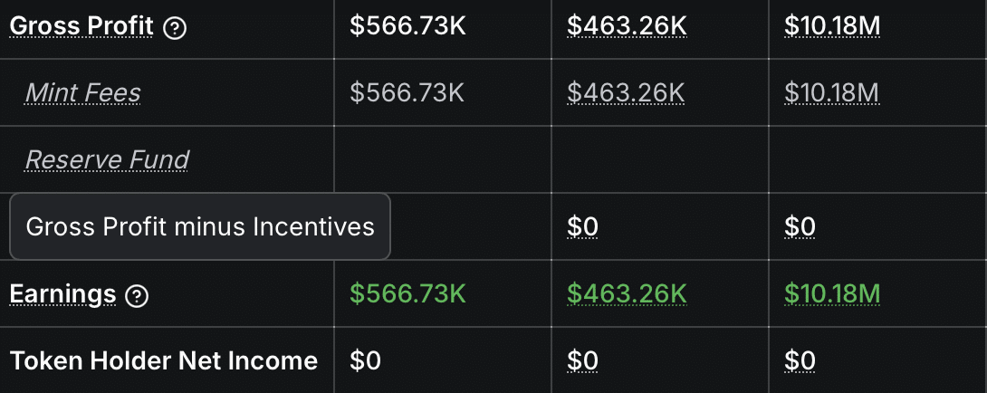Select $463.26K value in Mint Fees row
Screen dimensions: 987x393
coord(627,92)
